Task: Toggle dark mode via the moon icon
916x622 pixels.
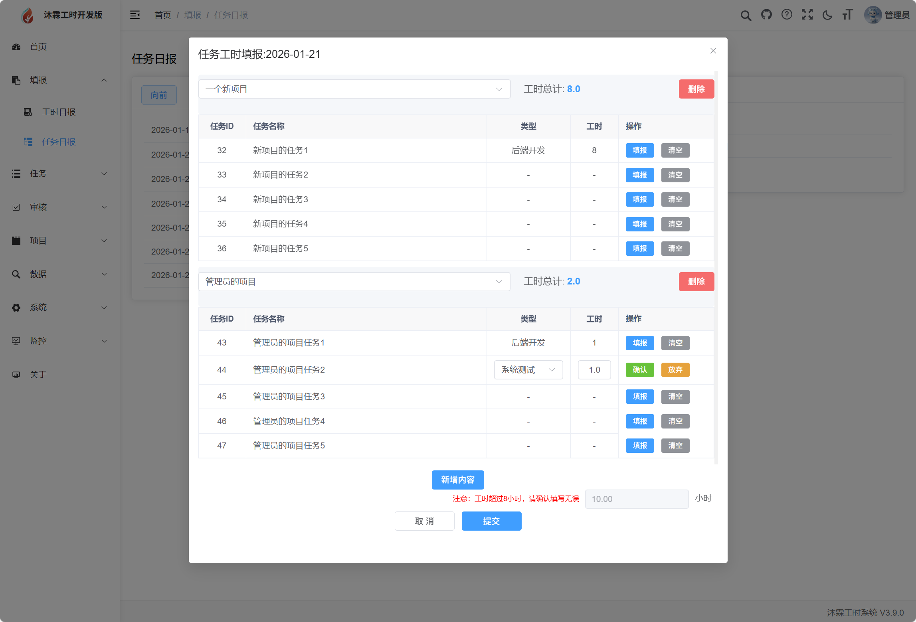Action: [x=827, y=15]
